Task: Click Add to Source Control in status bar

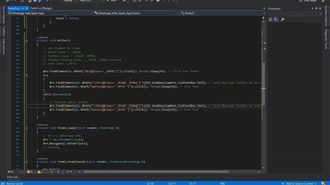Action: pos(300,183)
